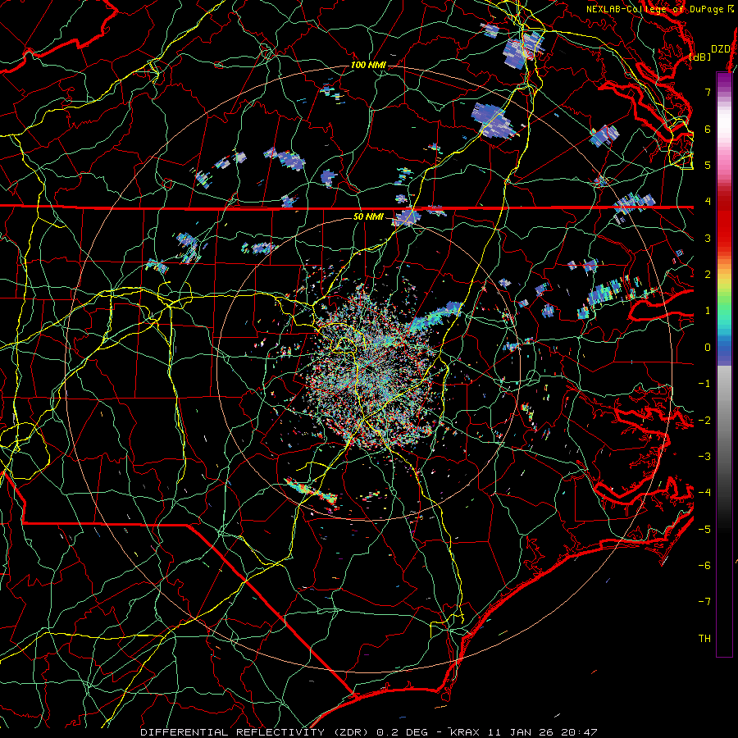Click the 0.2 DEG elevation text
Viewport: 738px width, 738px height.
[403, 732]
